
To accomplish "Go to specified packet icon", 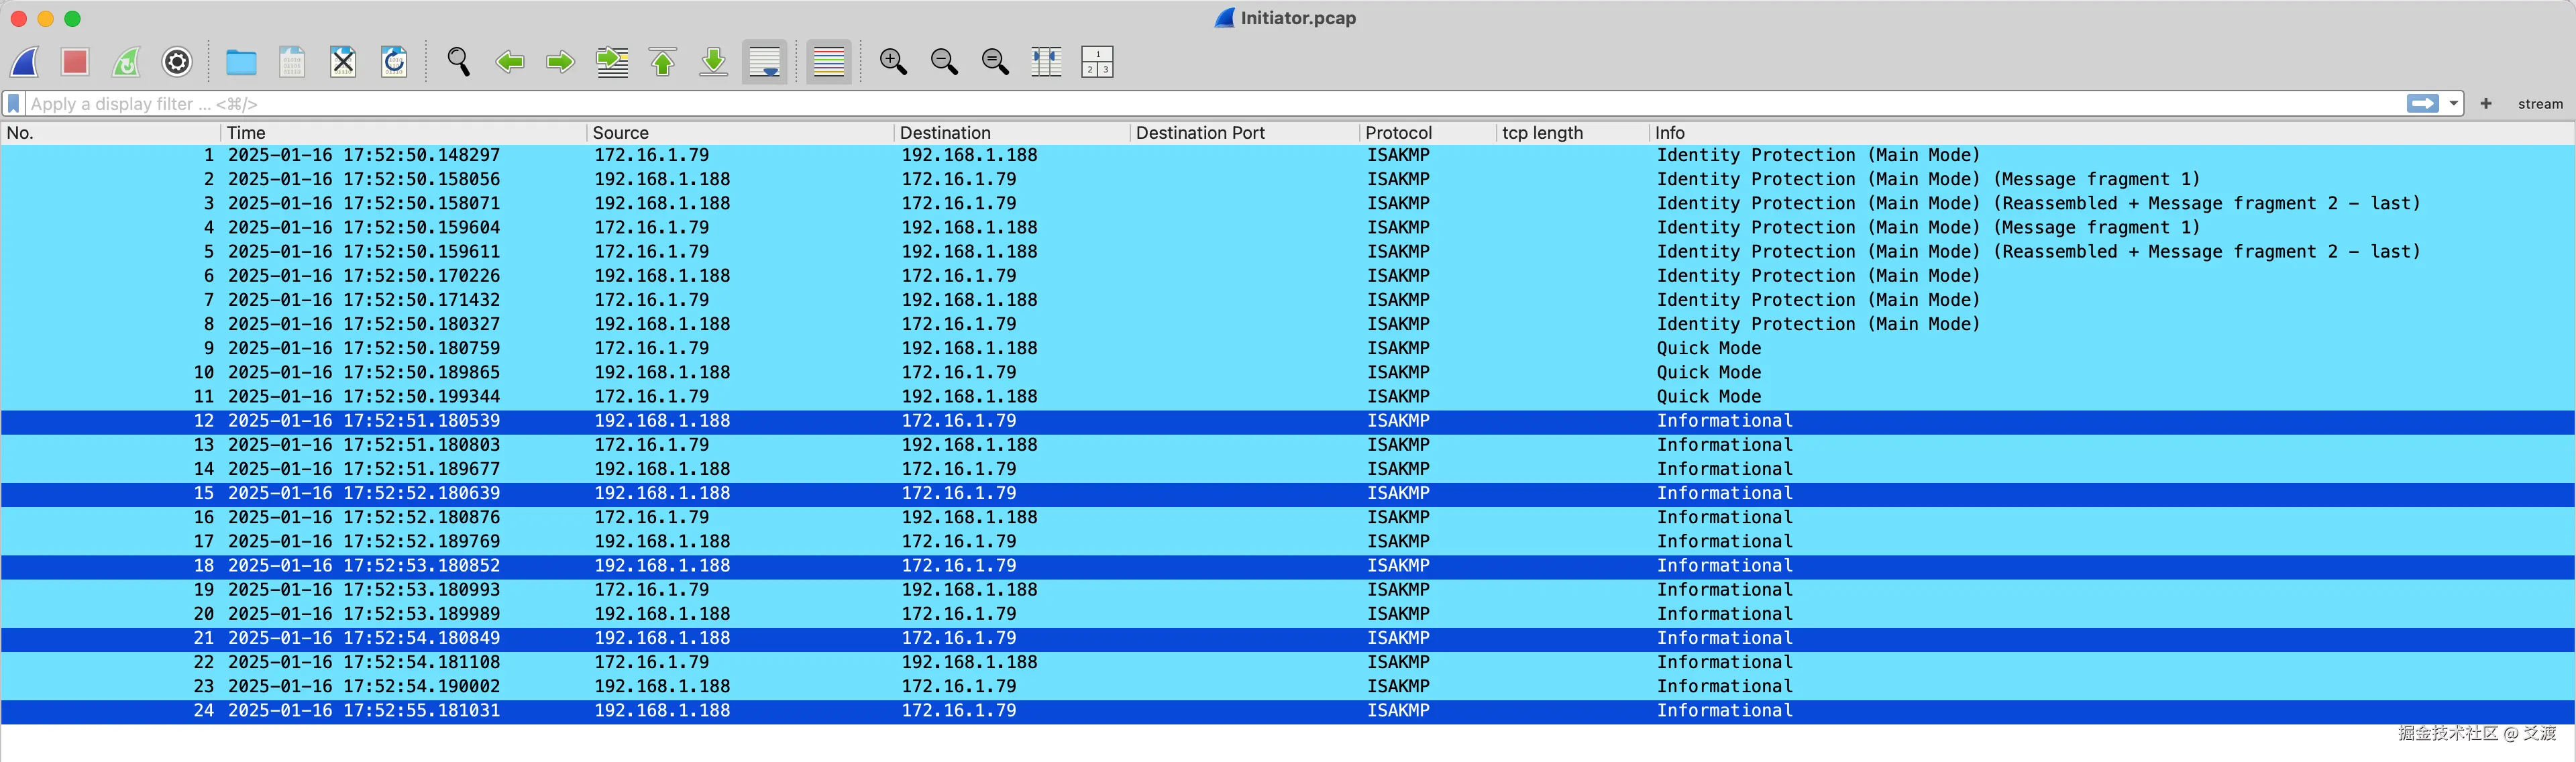I will pyautogui.click(x=612, y=62).
